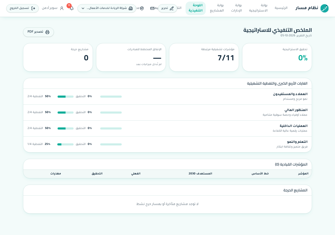
Task: Open the notifications bell with 11 badge
Action: (72, 8)
